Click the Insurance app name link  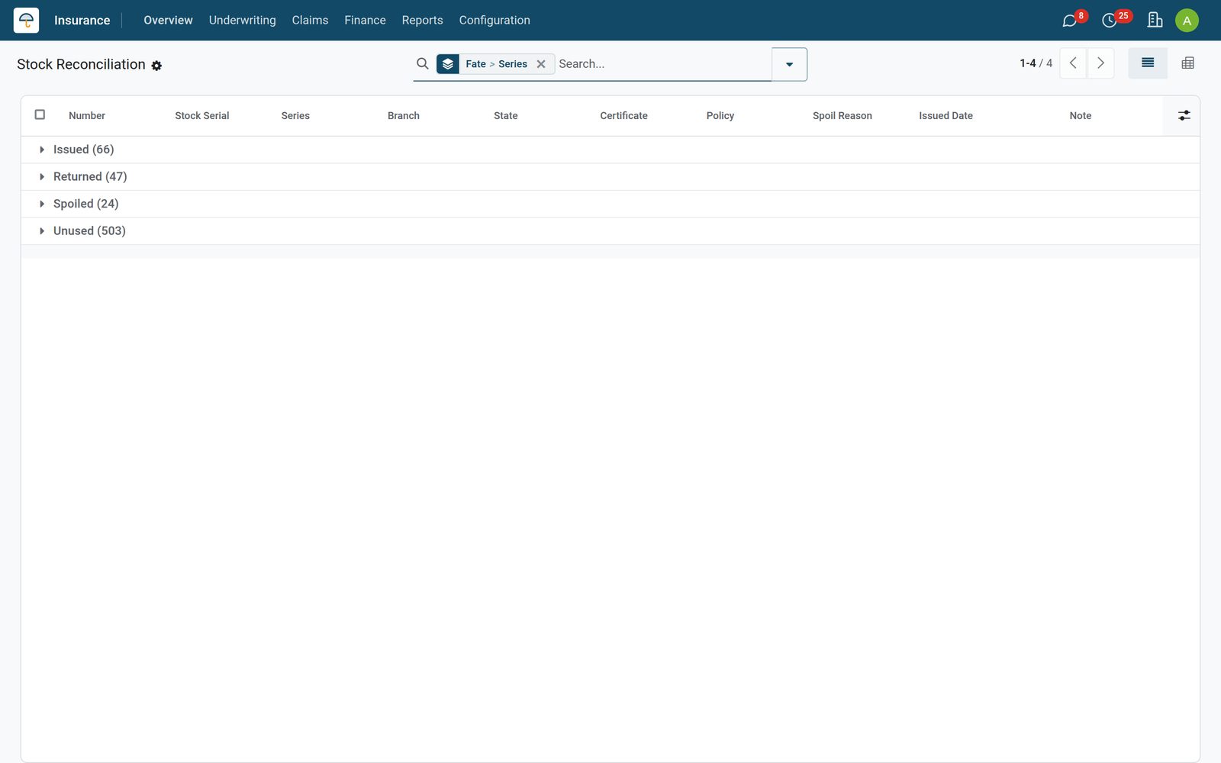(82, 21)
